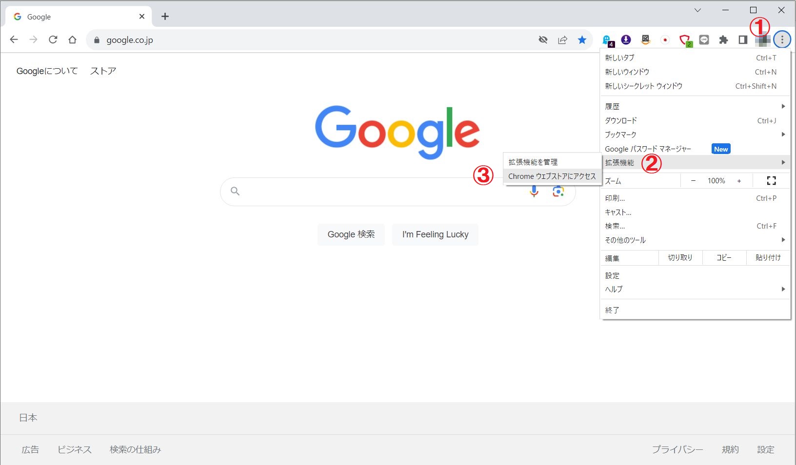Toggle the blue bookmark star
796x465 pixels.
pos(582,40)
